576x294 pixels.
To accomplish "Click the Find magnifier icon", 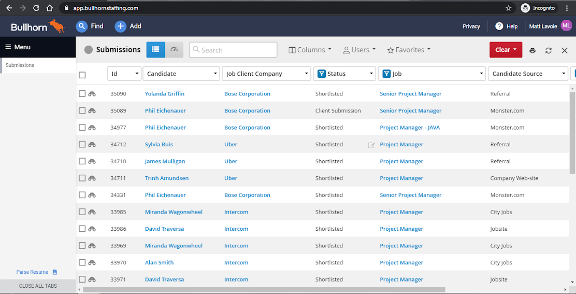I will coord(82,26).
